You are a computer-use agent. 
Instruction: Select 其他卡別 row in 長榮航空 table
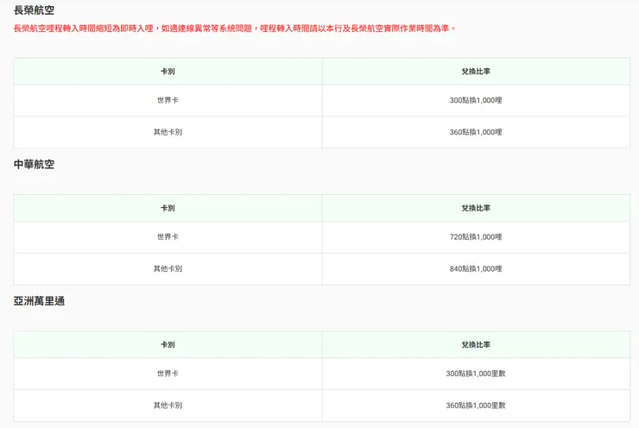pos(321,132)
